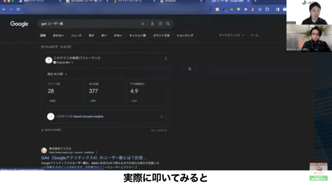This screenshot has width=332, height=185.
Task: Select the ショッピング filter chip
Action: coord(185,35)
